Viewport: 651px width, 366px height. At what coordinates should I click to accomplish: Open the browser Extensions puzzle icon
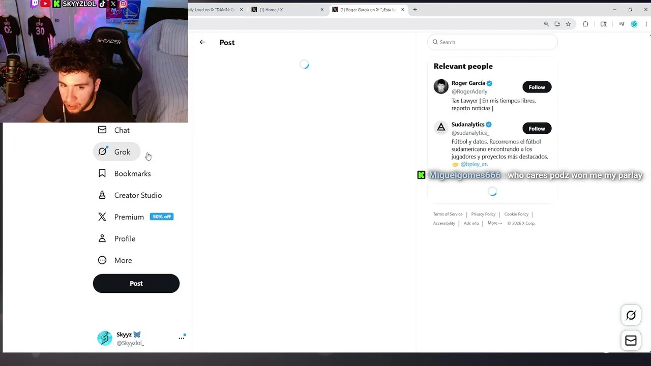[585, 24]
